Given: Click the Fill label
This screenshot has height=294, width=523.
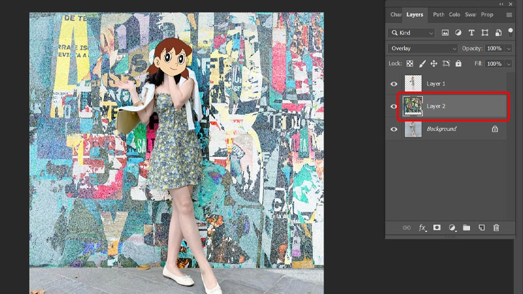Looking at the screenshot, I should [x=479, y=63].
